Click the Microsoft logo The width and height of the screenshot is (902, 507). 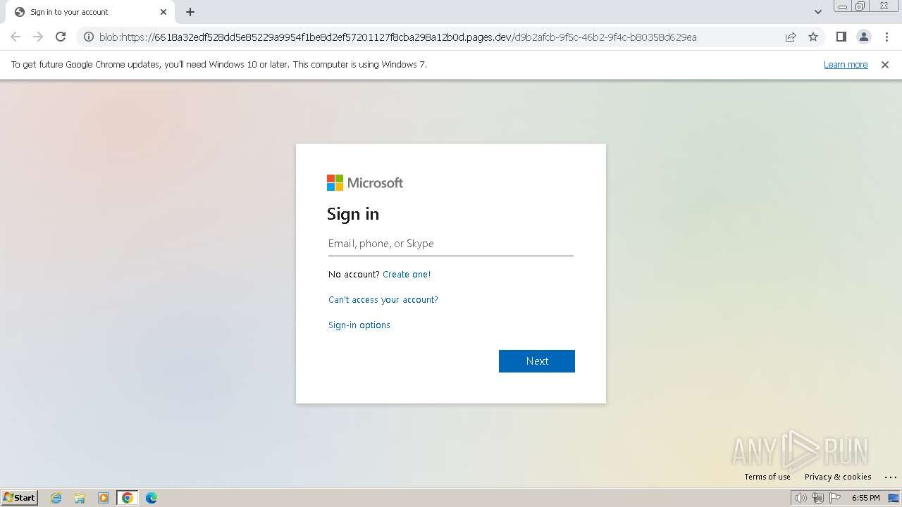pos(365,183)
